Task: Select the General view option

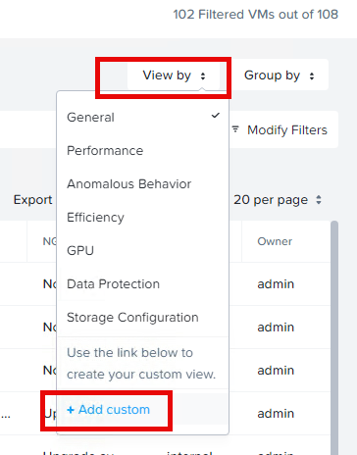Action: [x=143, y=117]
